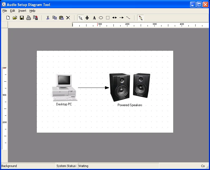The height and width of the screenshot is (170, 210).
Task: Paste from clipboard icon
Action: [x=61, y=18]
